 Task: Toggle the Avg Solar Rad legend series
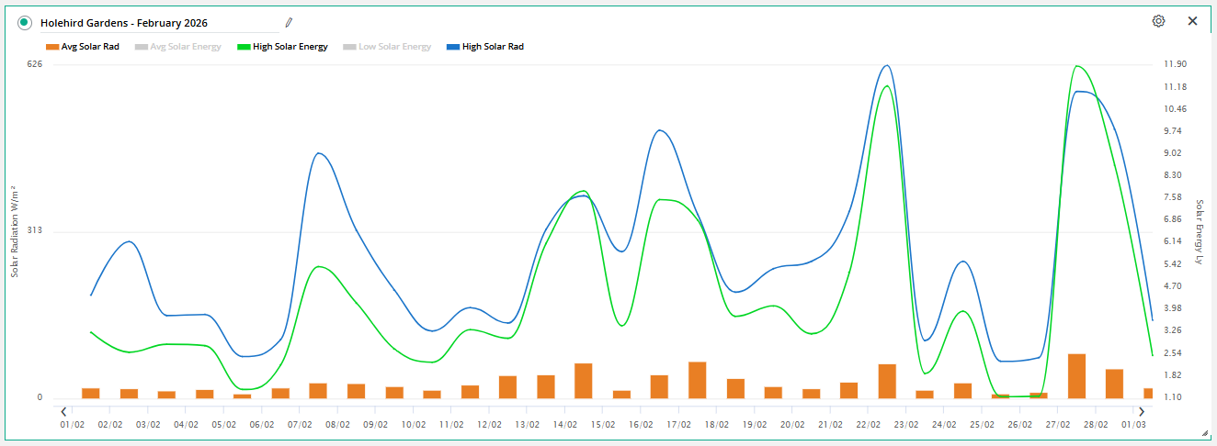click(x=83, y=47)
